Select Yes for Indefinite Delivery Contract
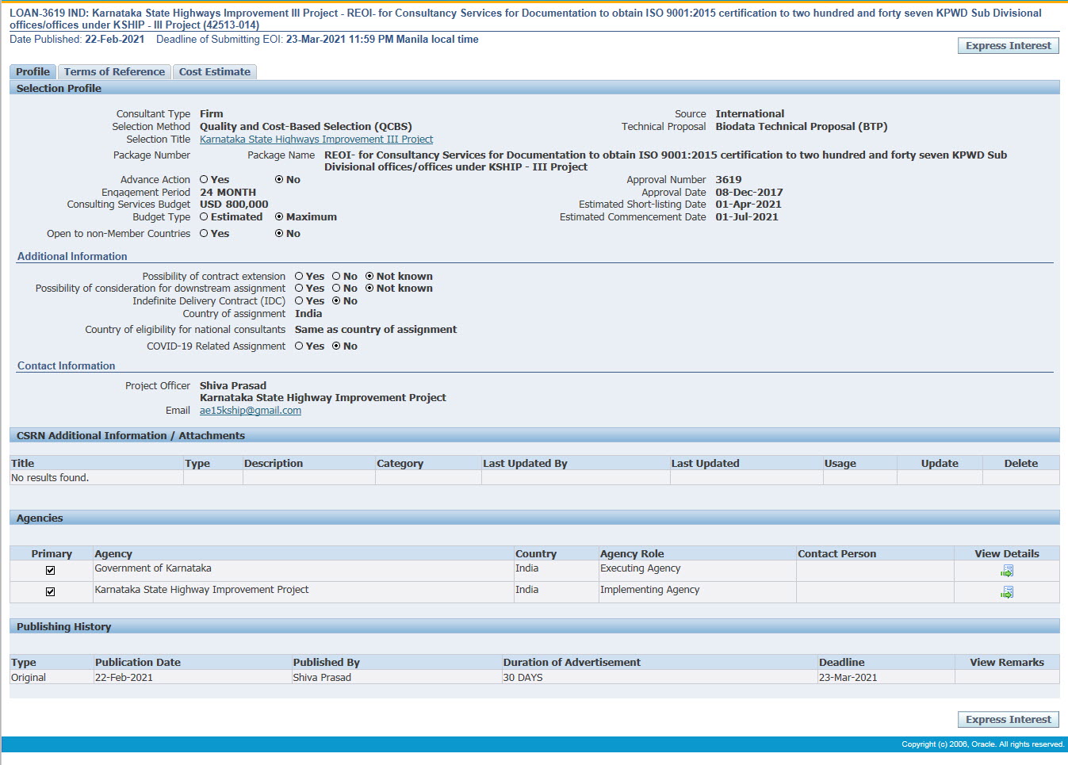This screenshot has height=765, width=1068. (x=299, y=301)
